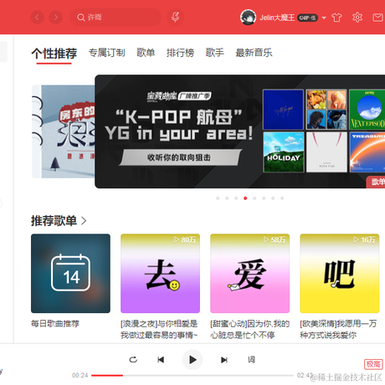Select the seventh carousel dot

coord(273,198)
